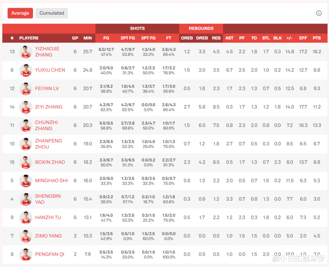This screenshot has width=329, height=267.
Task: Open Hanzhi Tu player profile link
Action: (48, 218)
